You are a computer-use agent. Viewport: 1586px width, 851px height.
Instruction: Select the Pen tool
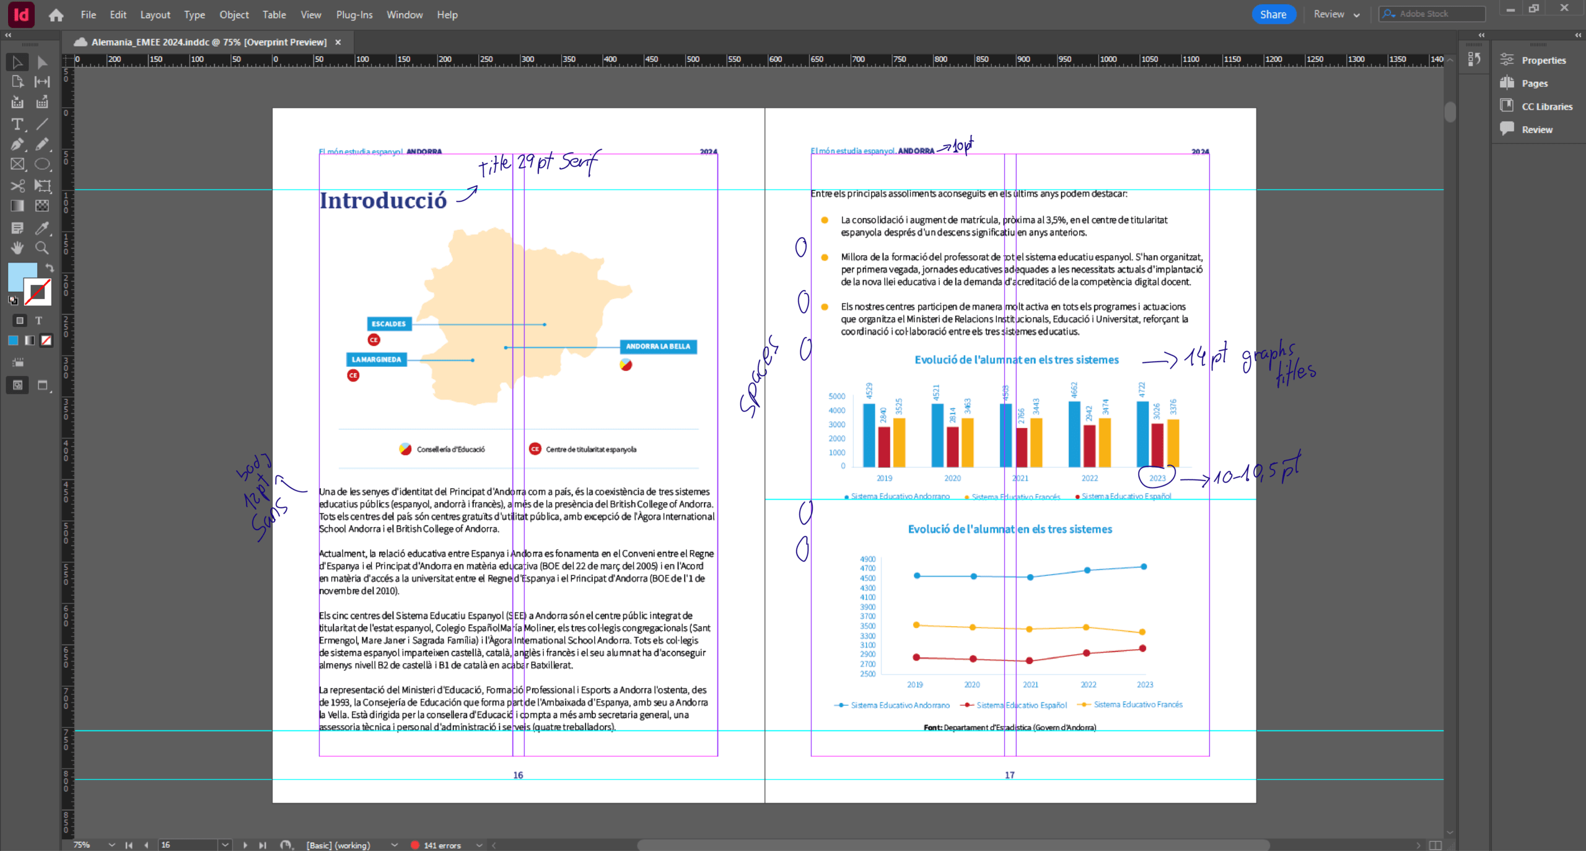17,144
